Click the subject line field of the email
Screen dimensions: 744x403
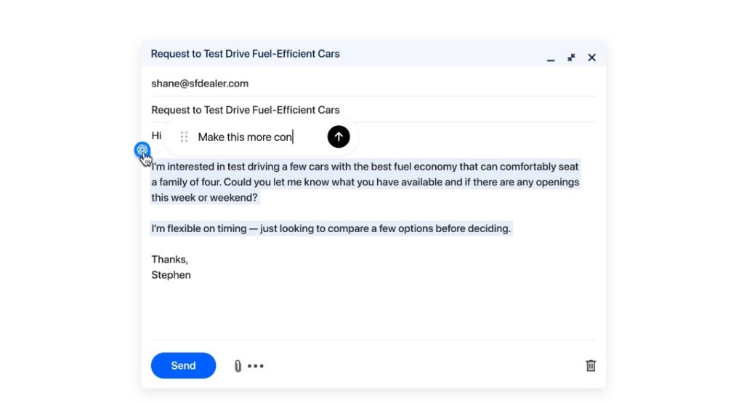click(246, 110)
